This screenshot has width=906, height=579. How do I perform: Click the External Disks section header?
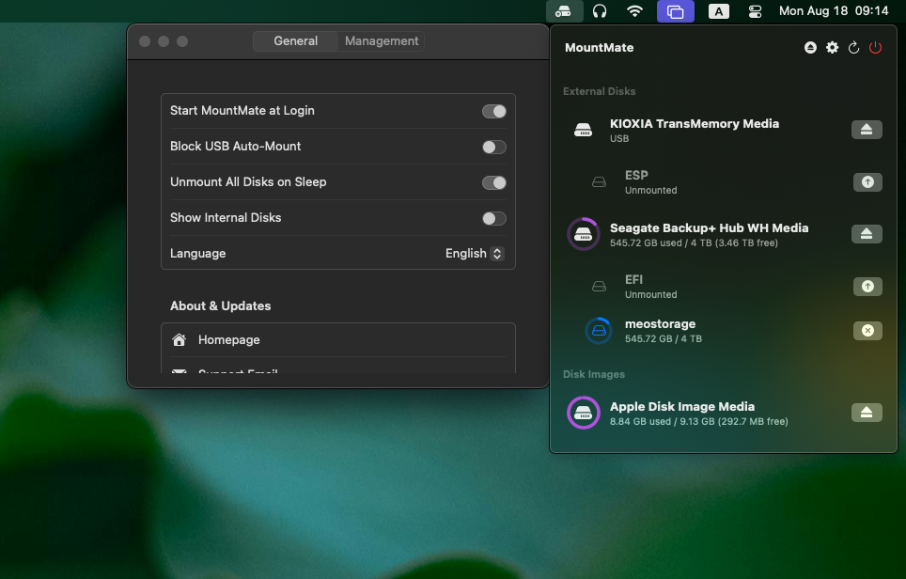point(600,91)
